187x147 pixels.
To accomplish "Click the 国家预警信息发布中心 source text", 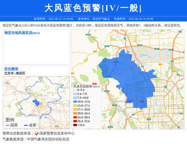I will tap(57, 133).
